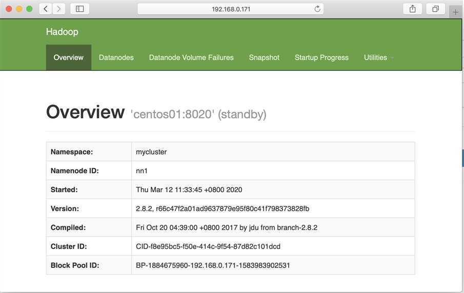Image resolution: width=464 pixels, height=293 pixels.
Task: Click the 'Block Pool ID:' row label
Action: pos(75,265)
